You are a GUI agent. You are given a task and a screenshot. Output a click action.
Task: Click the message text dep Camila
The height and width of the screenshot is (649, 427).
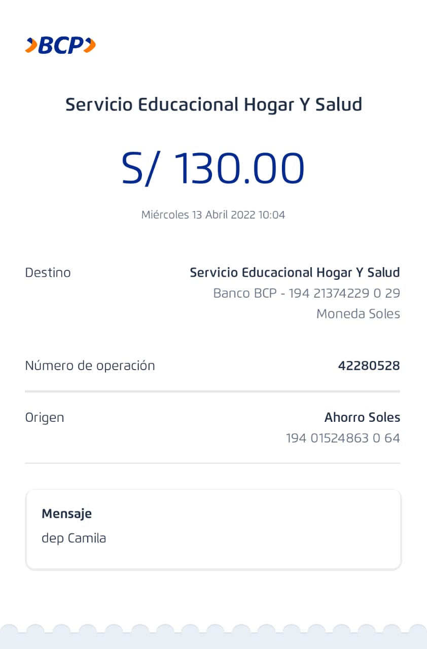[74, 538]
